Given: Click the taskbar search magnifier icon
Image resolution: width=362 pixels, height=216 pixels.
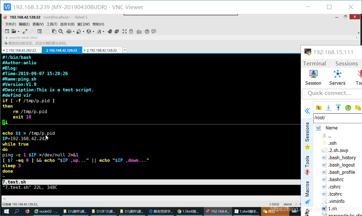Looking at the screenshot, I should tap(17, 211).
